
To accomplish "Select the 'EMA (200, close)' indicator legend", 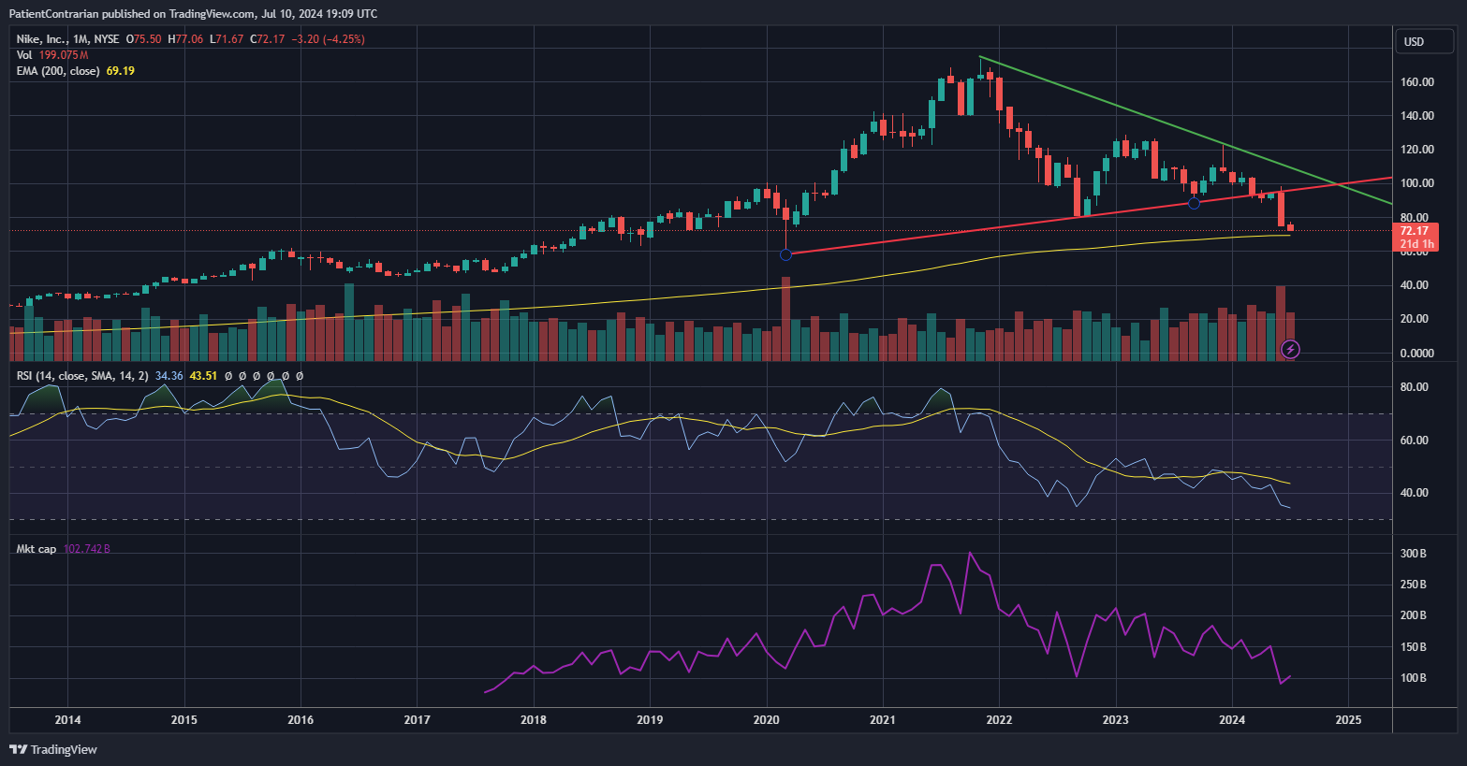I will (x=58, y=71).
